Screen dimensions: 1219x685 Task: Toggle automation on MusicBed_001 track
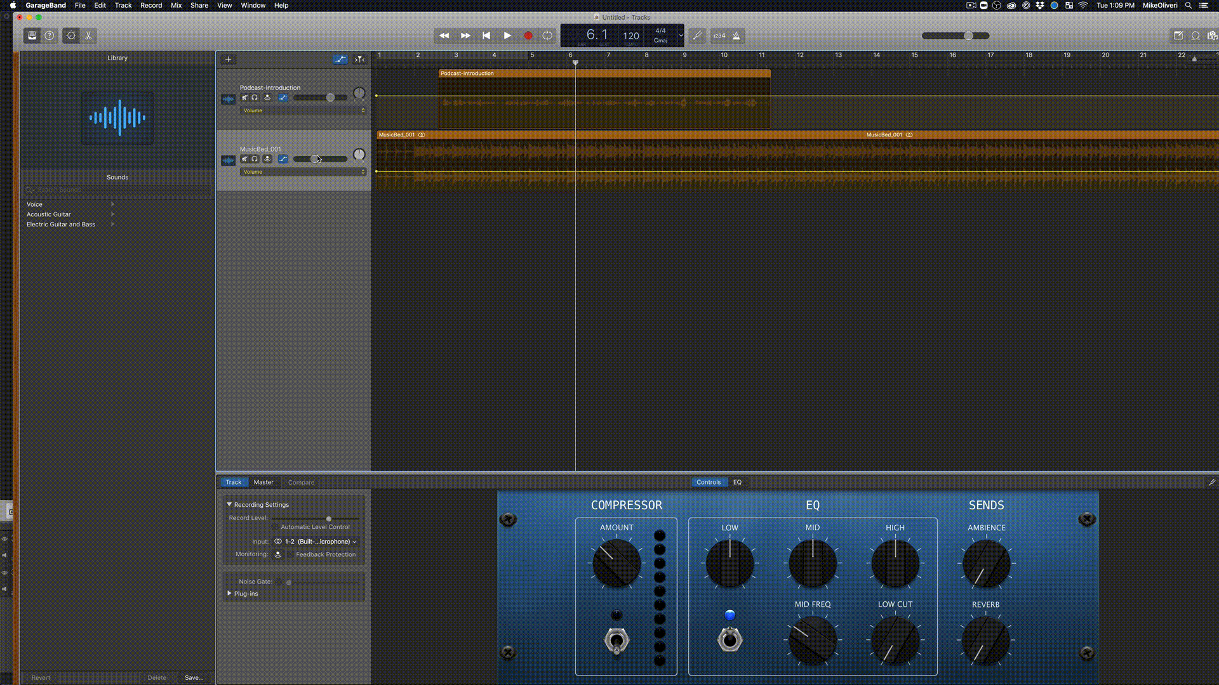click(x=283, y=159)
